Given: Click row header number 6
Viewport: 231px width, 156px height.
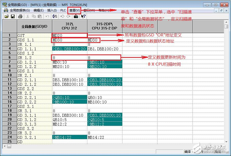Looking at the screenshot, I should (9, 58).
